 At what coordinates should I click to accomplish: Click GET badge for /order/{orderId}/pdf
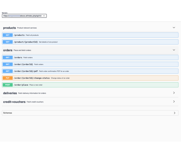7,71
